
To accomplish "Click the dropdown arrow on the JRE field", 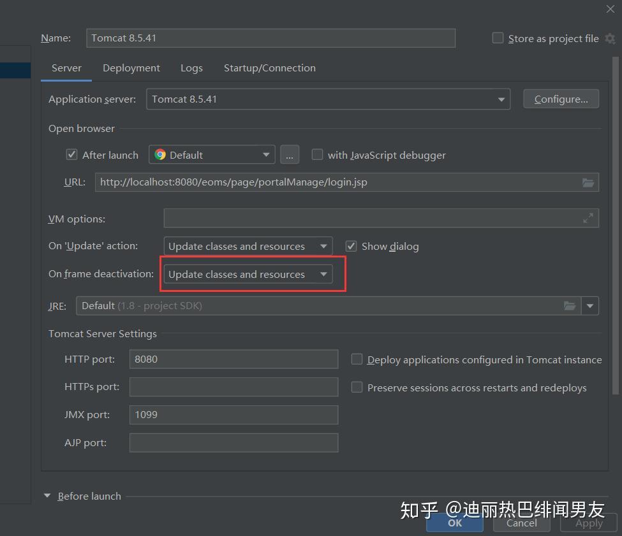I will pyautogui.click(x=590, y=305).
